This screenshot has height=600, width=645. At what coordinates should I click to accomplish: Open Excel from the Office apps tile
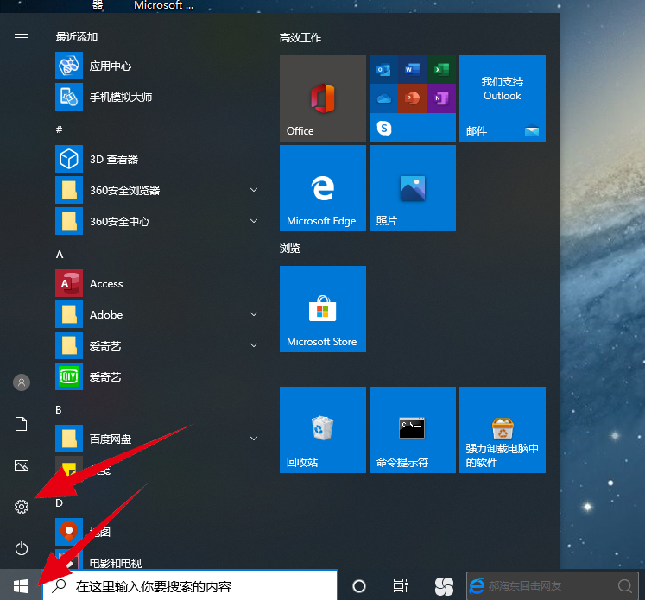(441, 70)
